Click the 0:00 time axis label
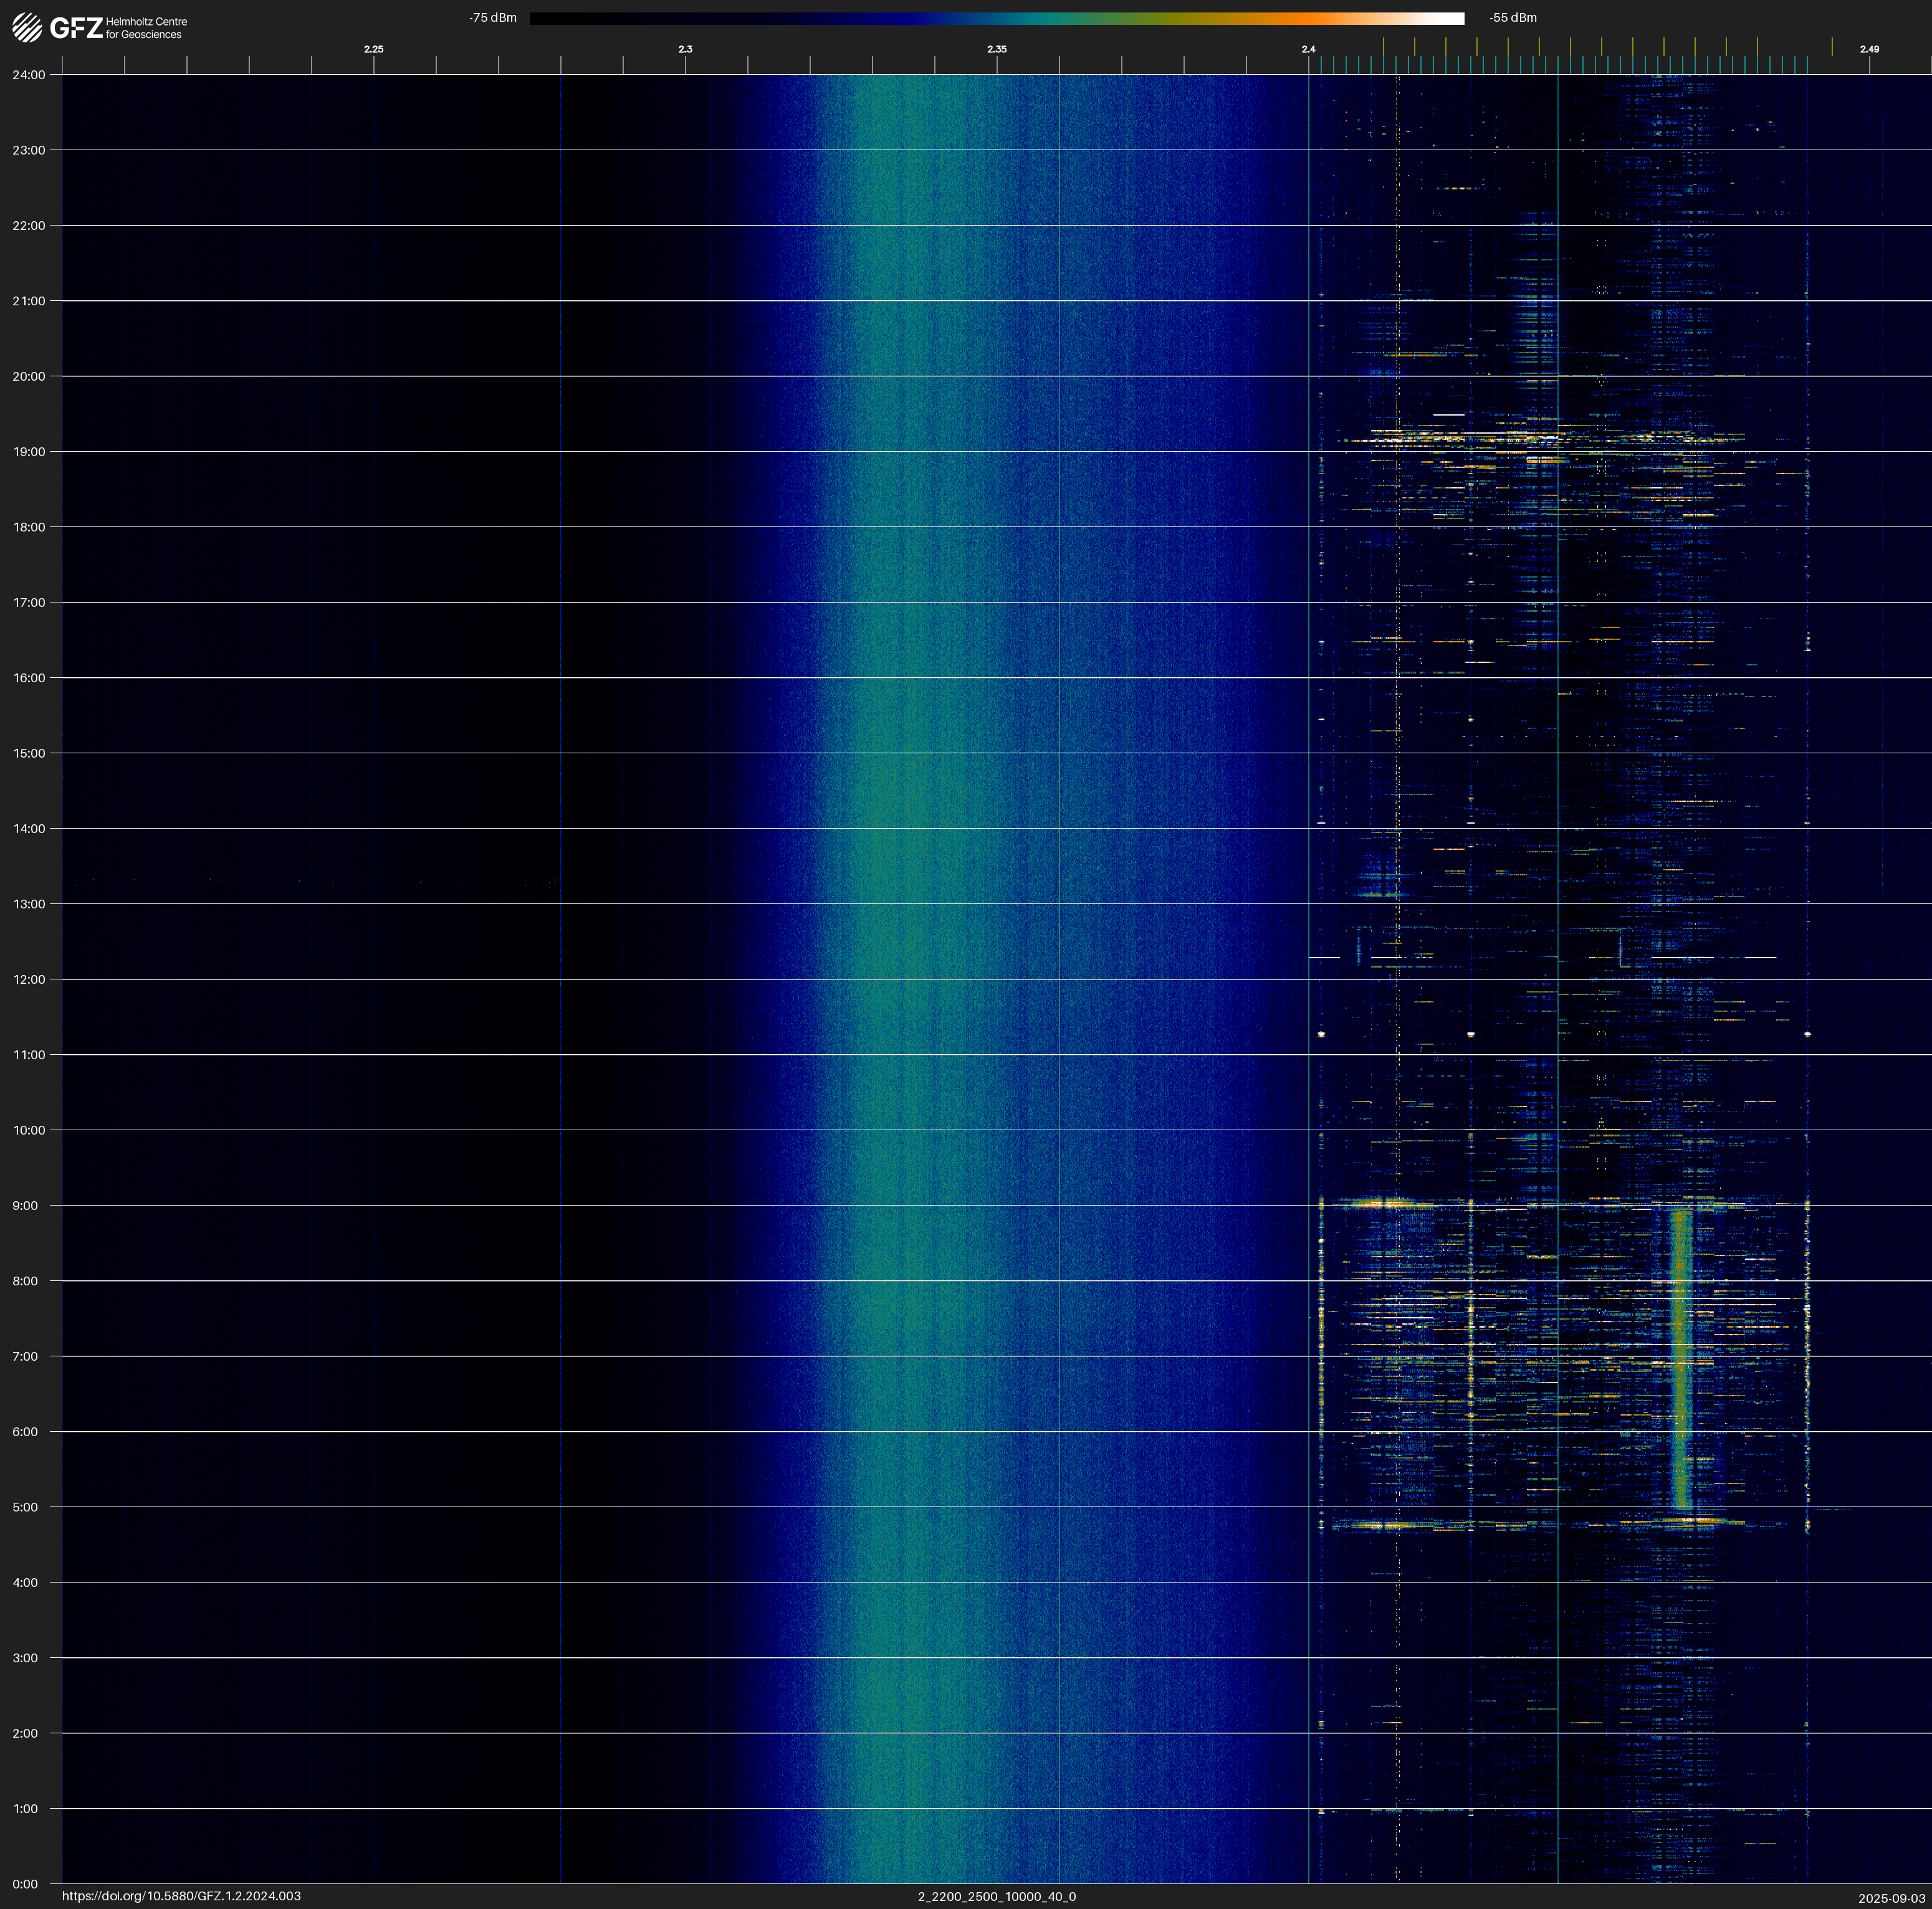Image resolution: width=1932 pixels, height=1909 pixels. pos(26,1884)
